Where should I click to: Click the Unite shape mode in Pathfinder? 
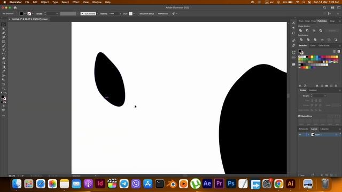coord(300,31)
